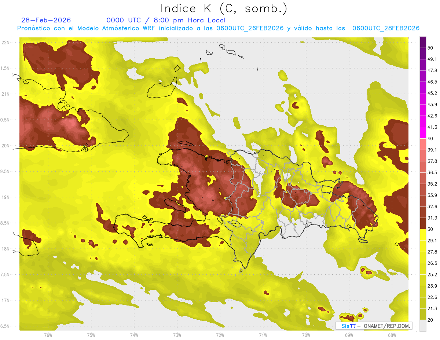Click the '23.9' value on the color scale

[432, 286]
